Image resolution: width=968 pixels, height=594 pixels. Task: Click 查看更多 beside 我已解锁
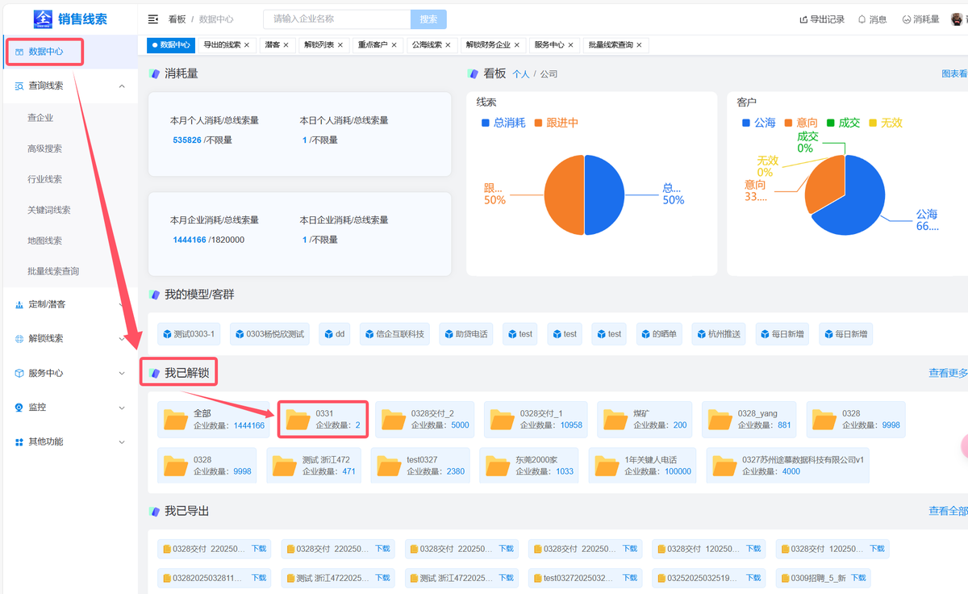point(948,373)
